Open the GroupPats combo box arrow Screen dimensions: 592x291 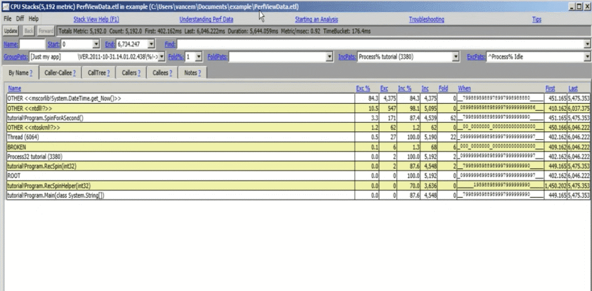click(162, 57)
